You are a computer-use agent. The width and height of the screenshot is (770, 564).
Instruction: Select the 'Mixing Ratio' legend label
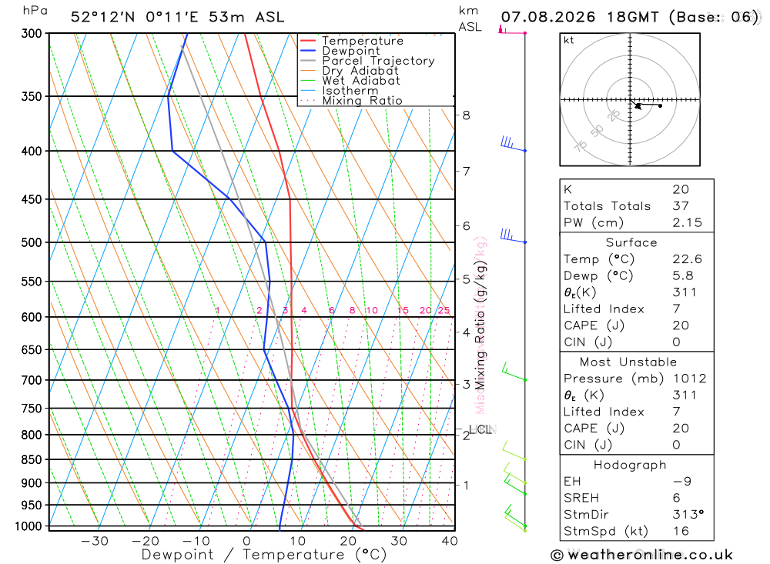pos(362,101)
